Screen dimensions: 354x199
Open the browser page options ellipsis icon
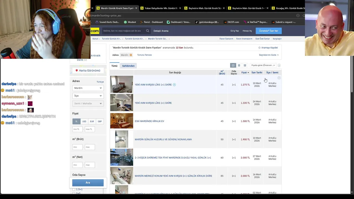click(298, 15)
